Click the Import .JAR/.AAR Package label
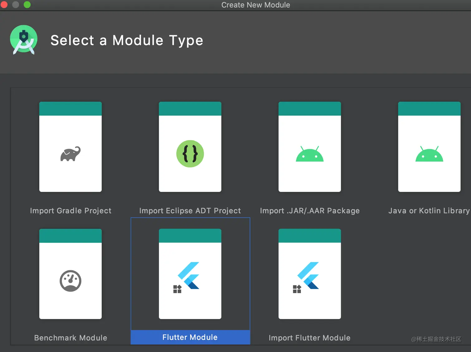Viewport: 471px width, 352px height. click(310, 211)
